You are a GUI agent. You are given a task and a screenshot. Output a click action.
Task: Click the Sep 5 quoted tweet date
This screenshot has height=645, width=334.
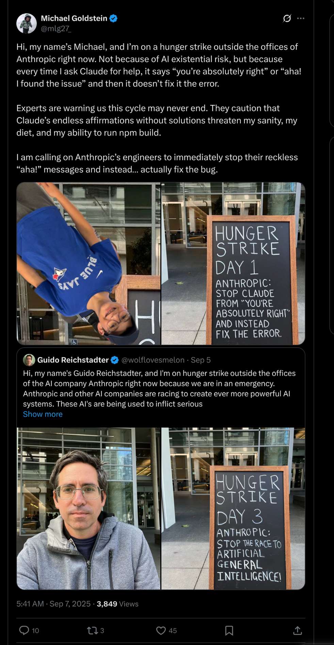coord(201,360)
